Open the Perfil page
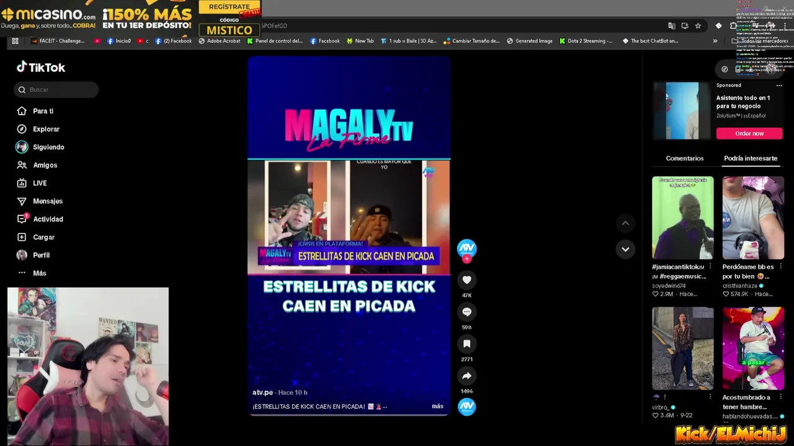Viewport: 794px width, 446px height. click(41, 255)
